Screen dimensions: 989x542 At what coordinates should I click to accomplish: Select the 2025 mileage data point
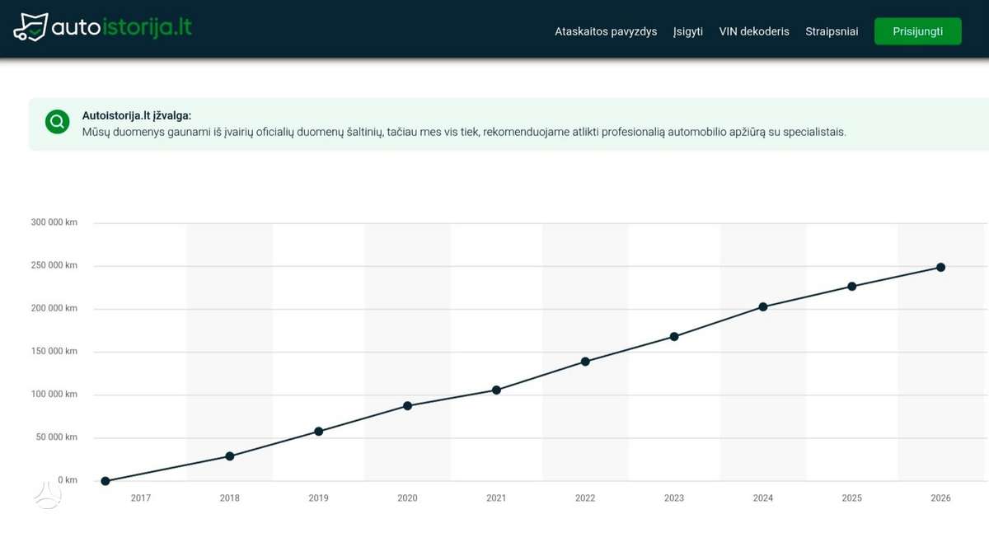tap(852, 287)
